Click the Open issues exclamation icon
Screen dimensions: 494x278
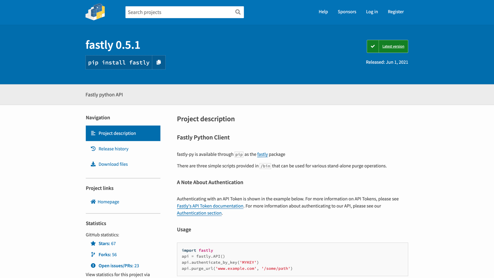pyautogui.click(x=93, y=266)
